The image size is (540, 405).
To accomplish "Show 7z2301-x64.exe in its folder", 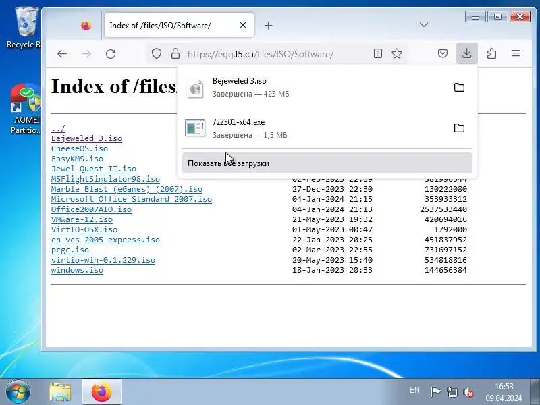I will pos(459,128).
